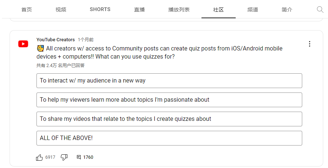Viewport: 328px width, 168px height.
Task: Switch to the 首页 tab
Action: coord(27,10)
